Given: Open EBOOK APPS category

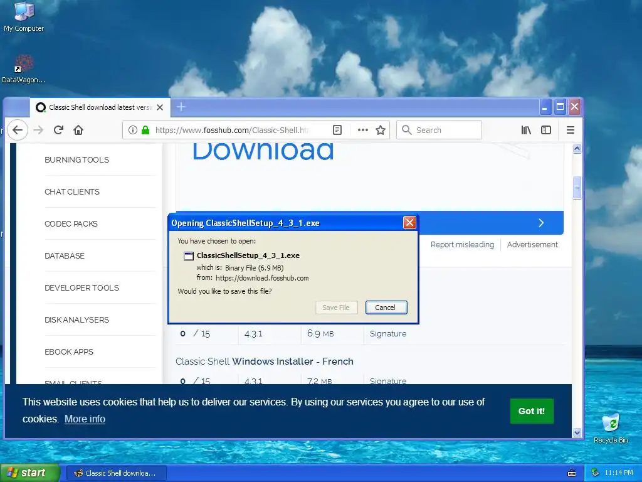Looking at the screenshot, I should 69,351.
